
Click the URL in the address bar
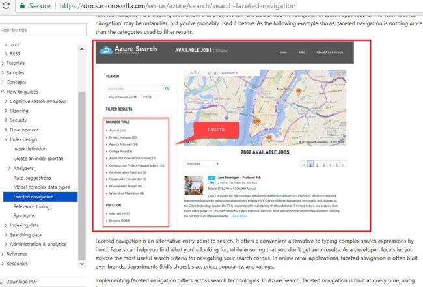click(177, 6)
